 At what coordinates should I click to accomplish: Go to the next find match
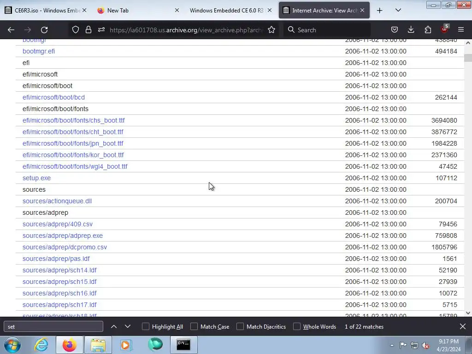coord(128,327)
